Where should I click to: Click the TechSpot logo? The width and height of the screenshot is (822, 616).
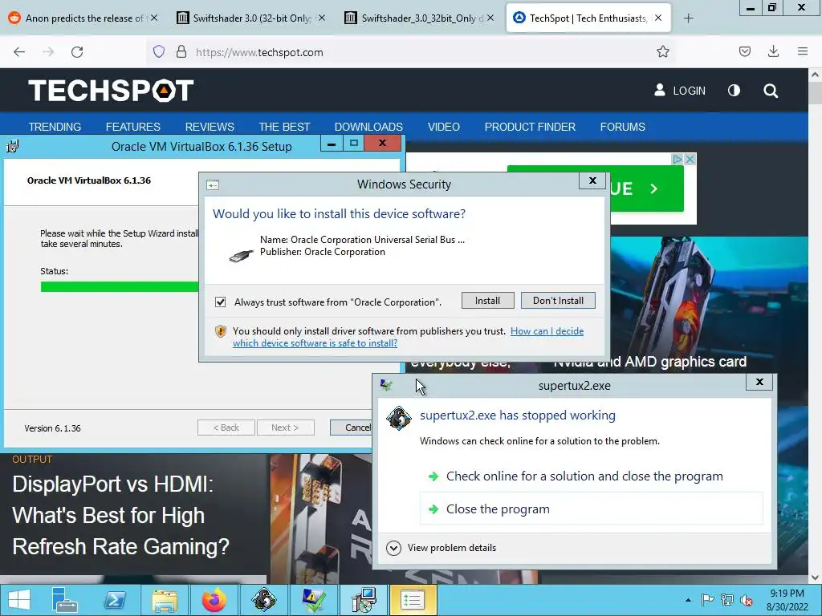tap(111, 90)
